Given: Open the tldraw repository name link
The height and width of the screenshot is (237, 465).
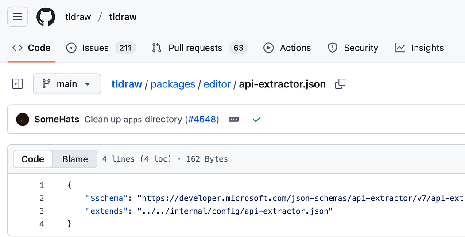Looking at the screenshot, I should point(123,17).
